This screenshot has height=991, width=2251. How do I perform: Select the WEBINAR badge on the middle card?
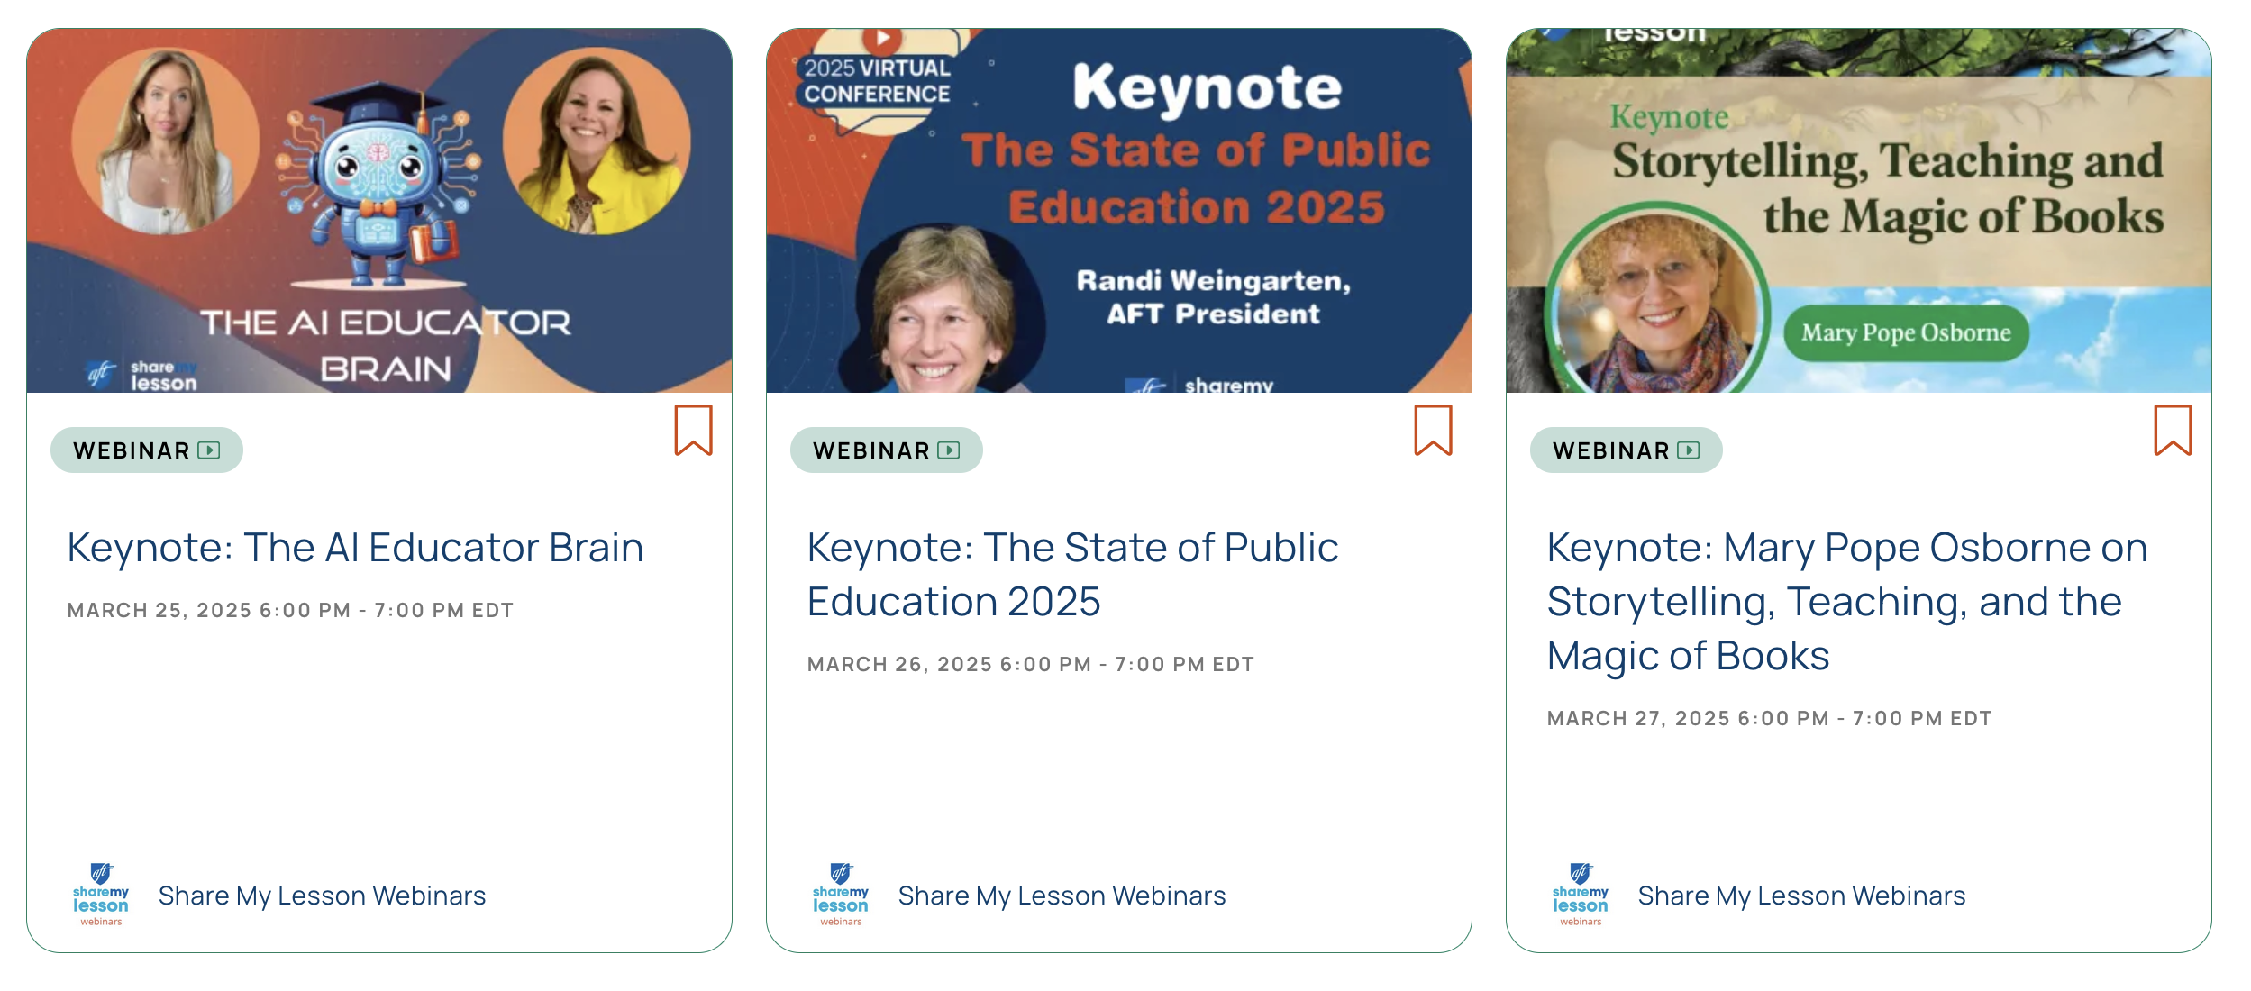(x=884, y=450)
